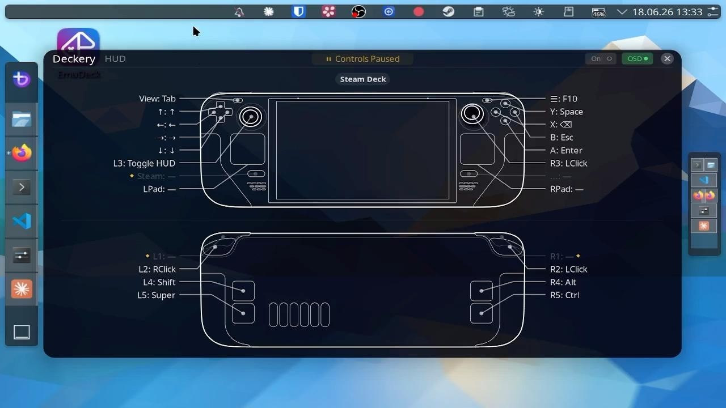Image resolution: width=726 pixels, height=408 pixels.
Task: Open the clock showing 18.06.26 13:33
Action: point(668,11)
